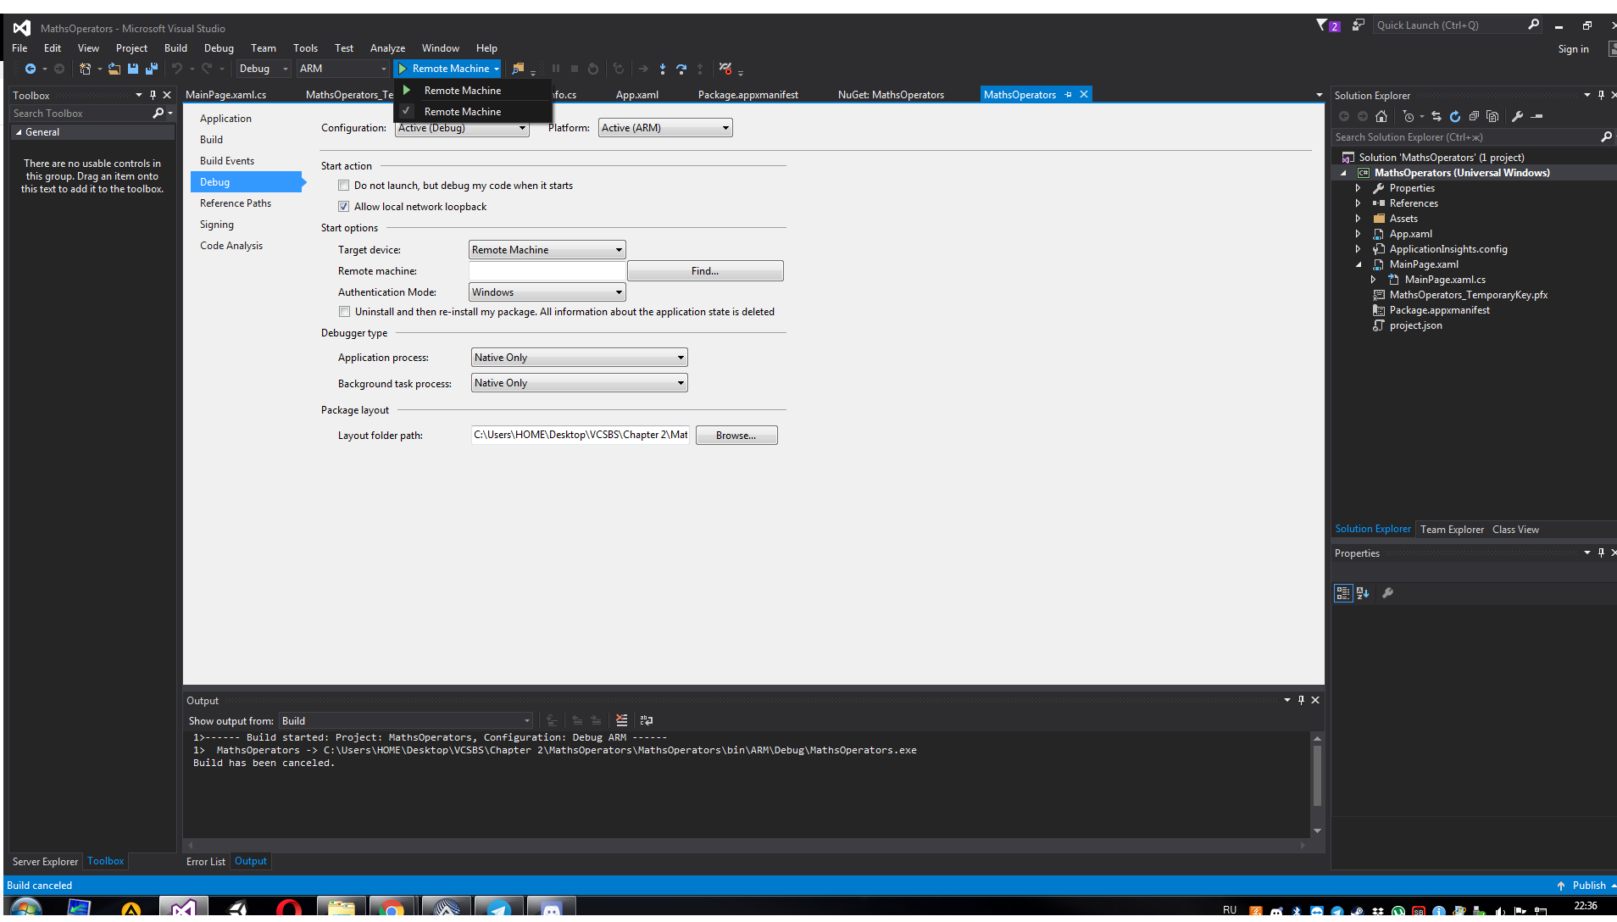The width and height of the screenshot is (1617, 922).
Task: Collapse the MainPage.xaml node
Action: pos(1358,264)
